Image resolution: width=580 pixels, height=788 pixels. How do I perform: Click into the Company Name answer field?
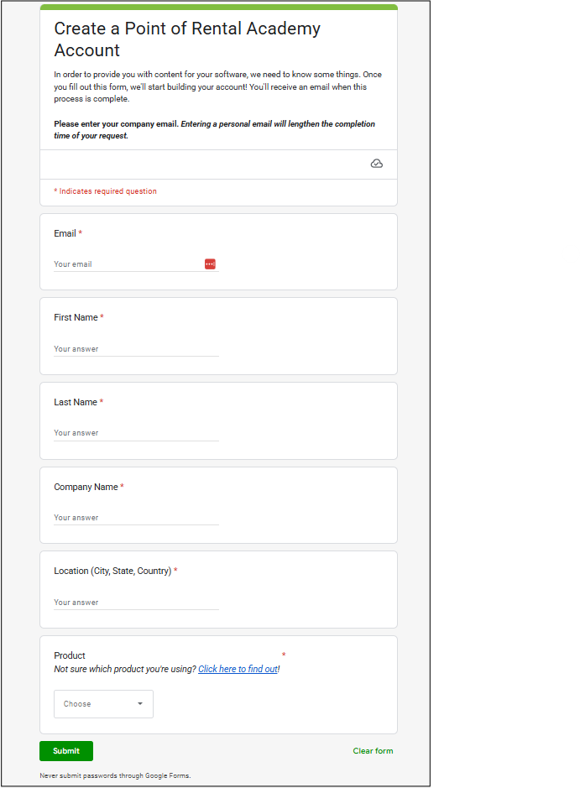click(136, 518)
